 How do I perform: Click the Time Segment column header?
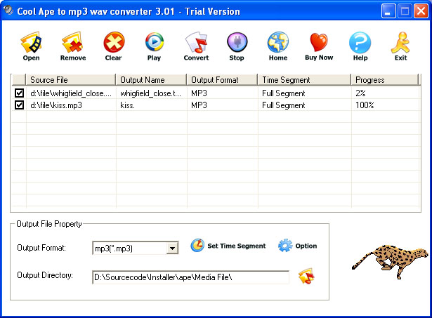(x=304, y=80)
